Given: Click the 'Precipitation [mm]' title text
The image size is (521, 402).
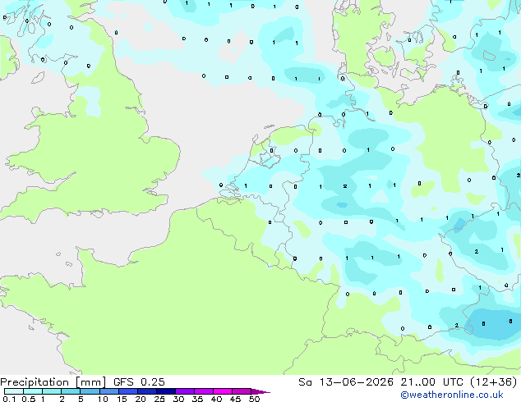Looking at the screenshot, I should 53,382.
